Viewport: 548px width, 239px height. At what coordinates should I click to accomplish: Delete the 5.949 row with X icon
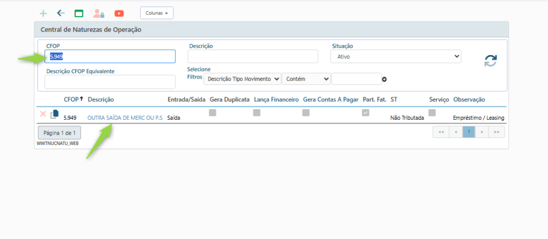coord(43,114)
